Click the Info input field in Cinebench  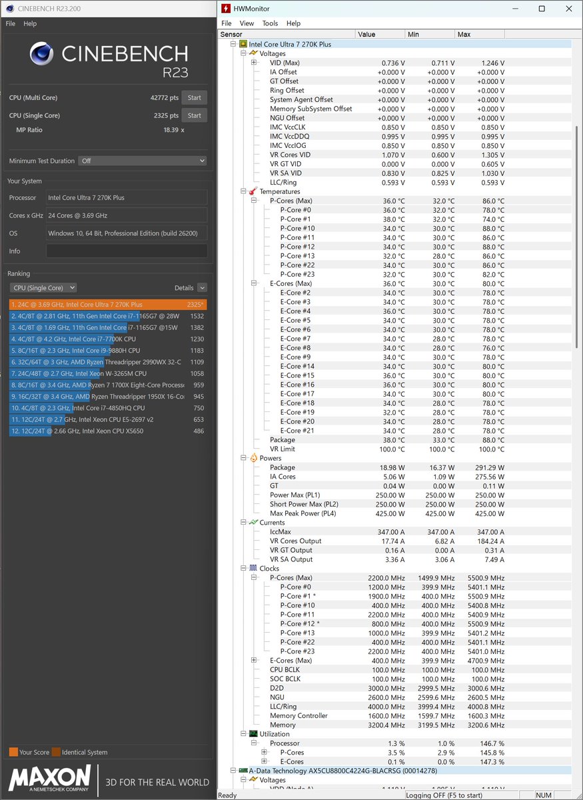point(127,251)
